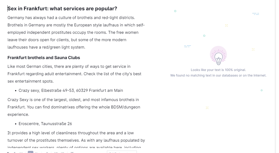Click the "Frankfurt brothels and Sauna Clubs" subheading
279x153 pixels.
tap(44, 58)
